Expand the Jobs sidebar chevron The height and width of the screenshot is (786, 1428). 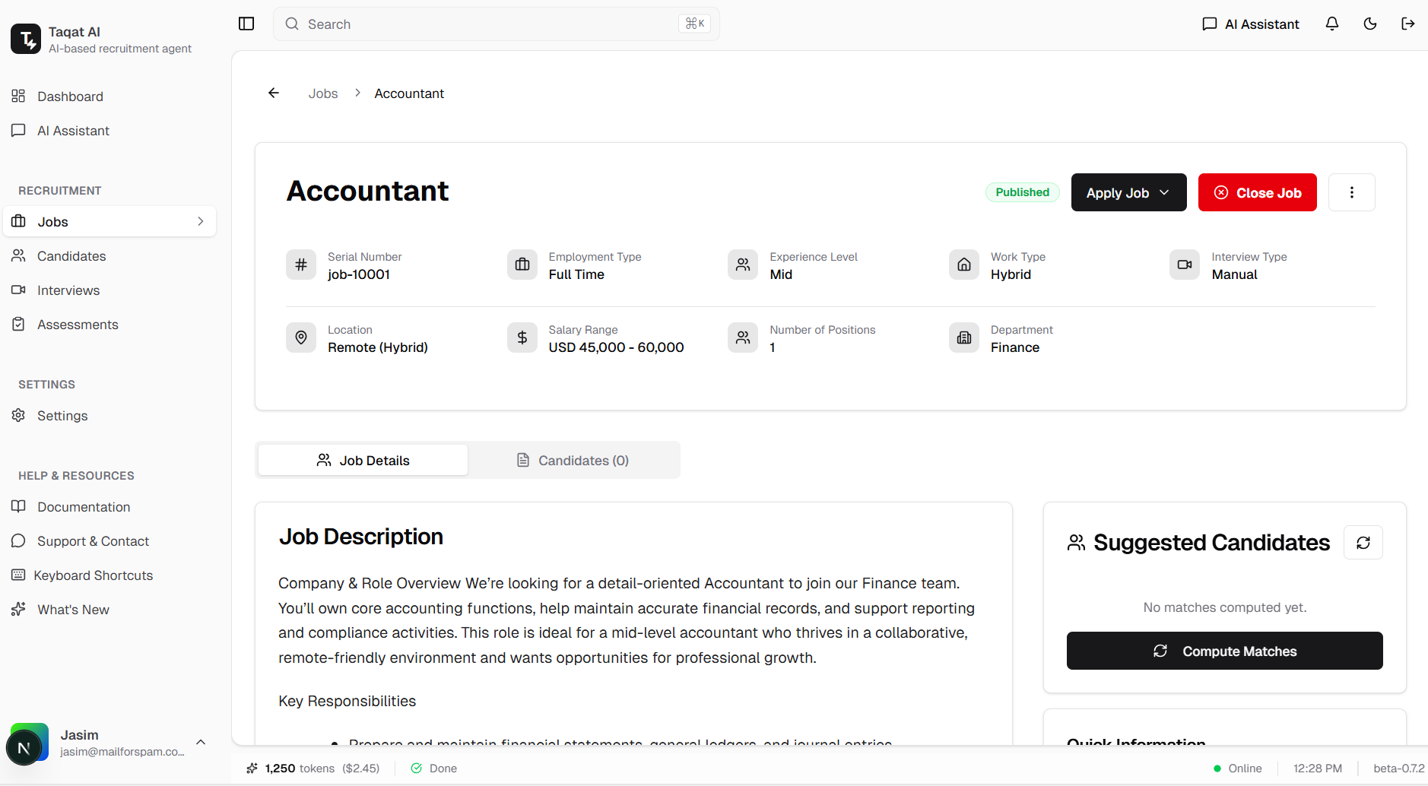[x=201, y=221]
